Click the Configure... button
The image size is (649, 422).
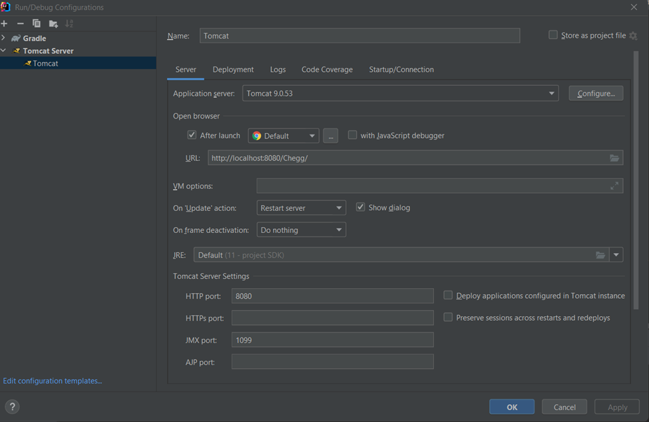pyautogui.click(x=596, y=93)
